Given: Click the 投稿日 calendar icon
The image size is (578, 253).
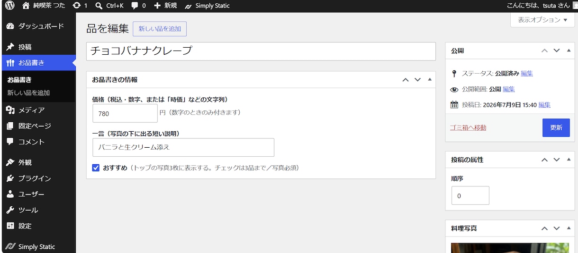Looking at the screenshot, I should pos(454,105).
